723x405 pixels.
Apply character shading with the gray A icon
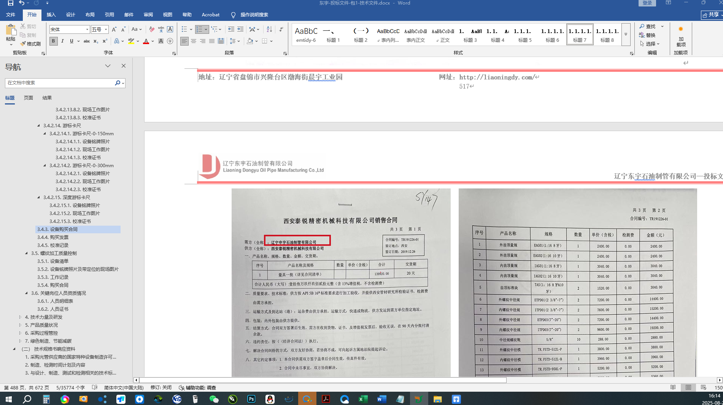point(161,41)
